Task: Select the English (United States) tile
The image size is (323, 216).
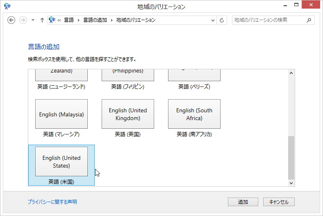Action: (61, 161)
